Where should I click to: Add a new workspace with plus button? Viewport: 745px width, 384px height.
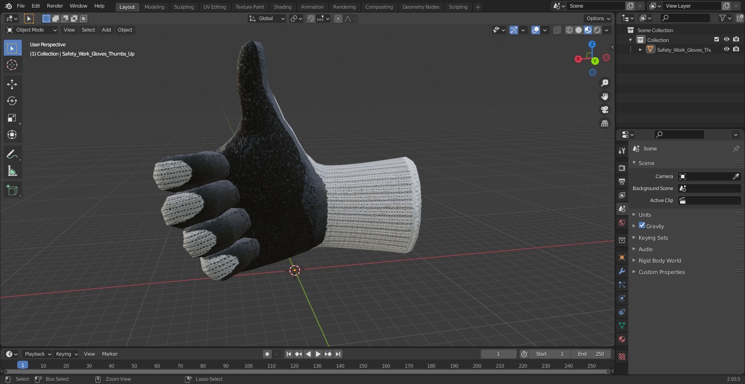pyautogui.click(x=478, y=7)
